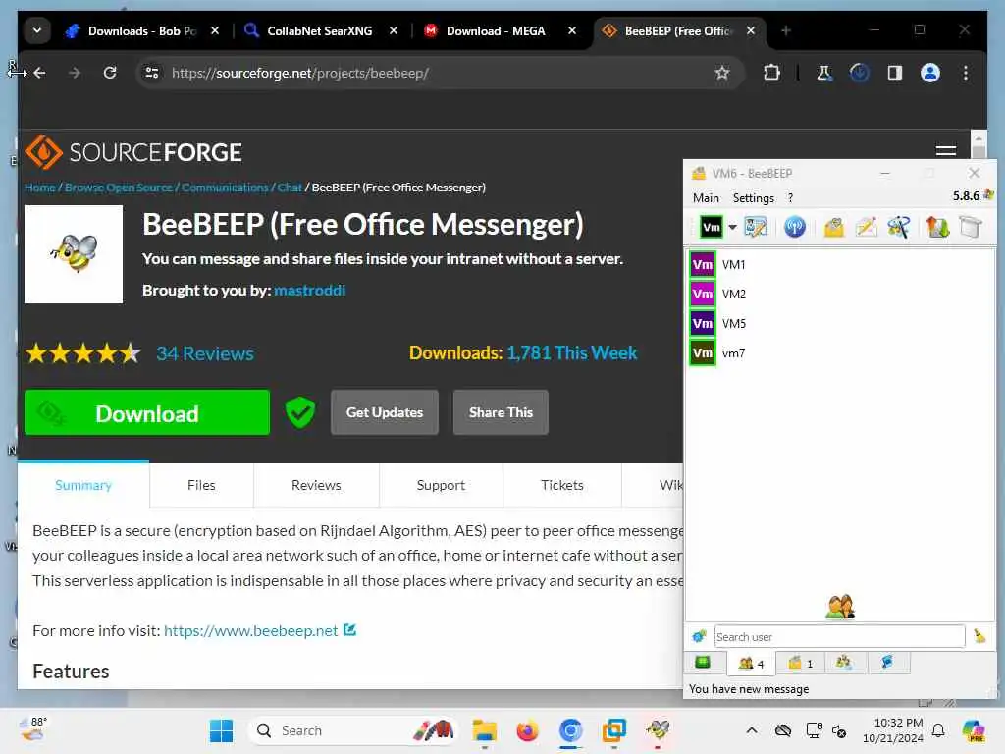Go to Home in the breadcrumb
The height and width of the screenshot is (754, 1005).
tap(39, 188)
